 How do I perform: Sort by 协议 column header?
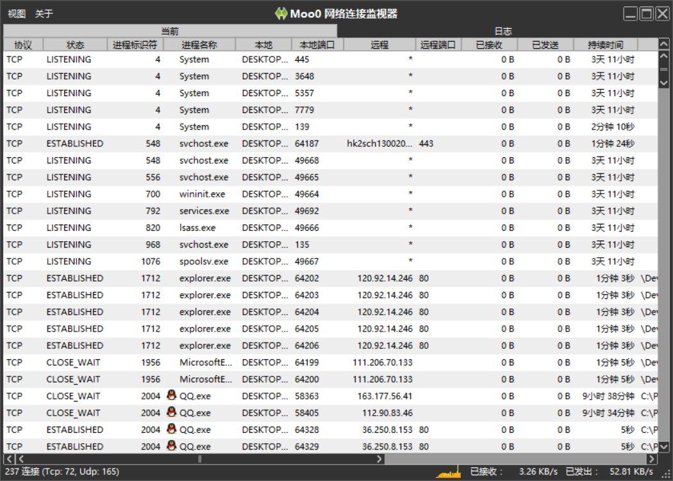point(23,45)
